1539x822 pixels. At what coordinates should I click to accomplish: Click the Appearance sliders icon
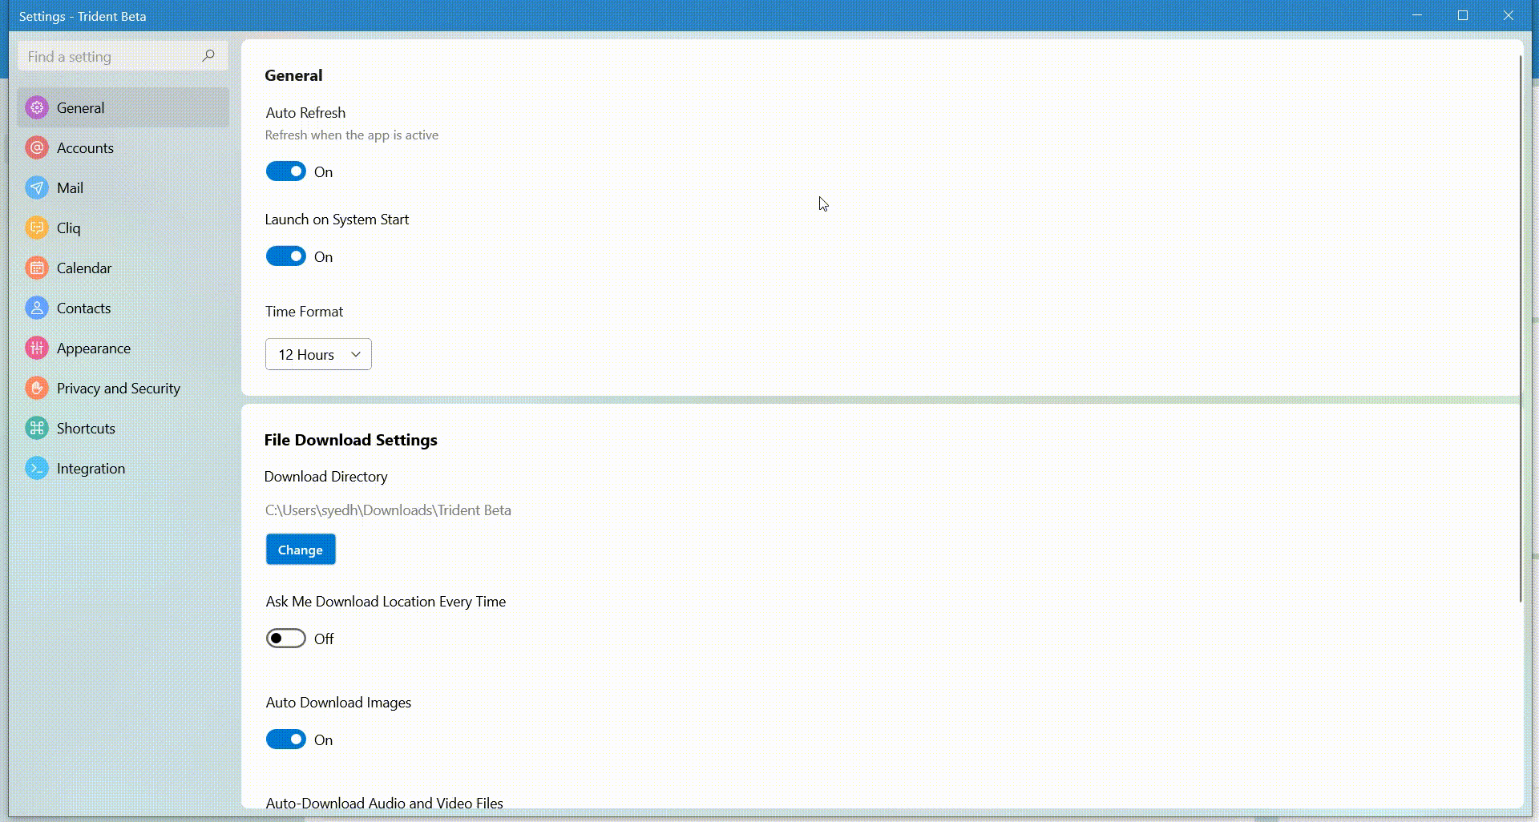point(37,348)
